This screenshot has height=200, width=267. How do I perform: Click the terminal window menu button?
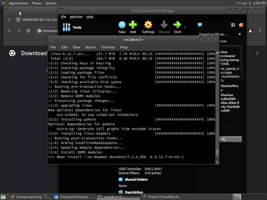tap(51, 40)
